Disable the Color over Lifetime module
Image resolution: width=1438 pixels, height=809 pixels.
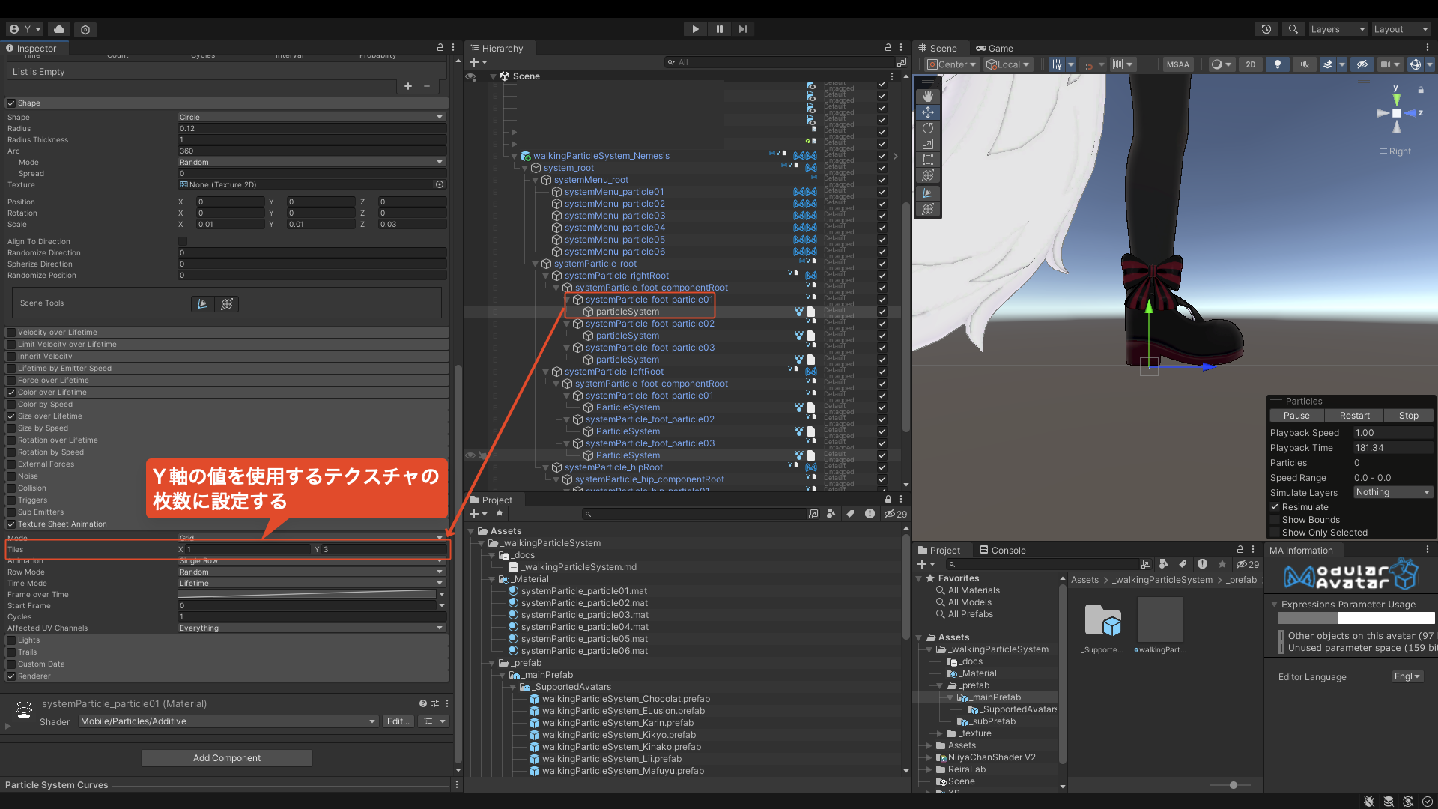pyautogui.click(x=11, y=393)
